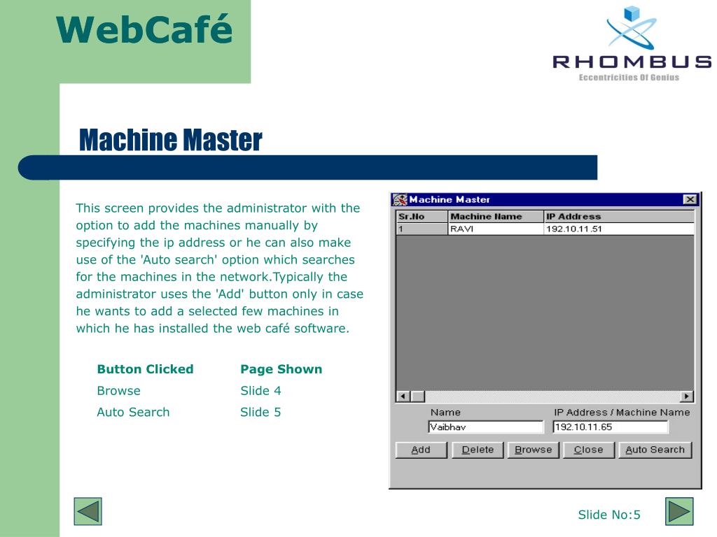
Task: Advance to next slide with right arrow
Action: click(x=679, y=511)
